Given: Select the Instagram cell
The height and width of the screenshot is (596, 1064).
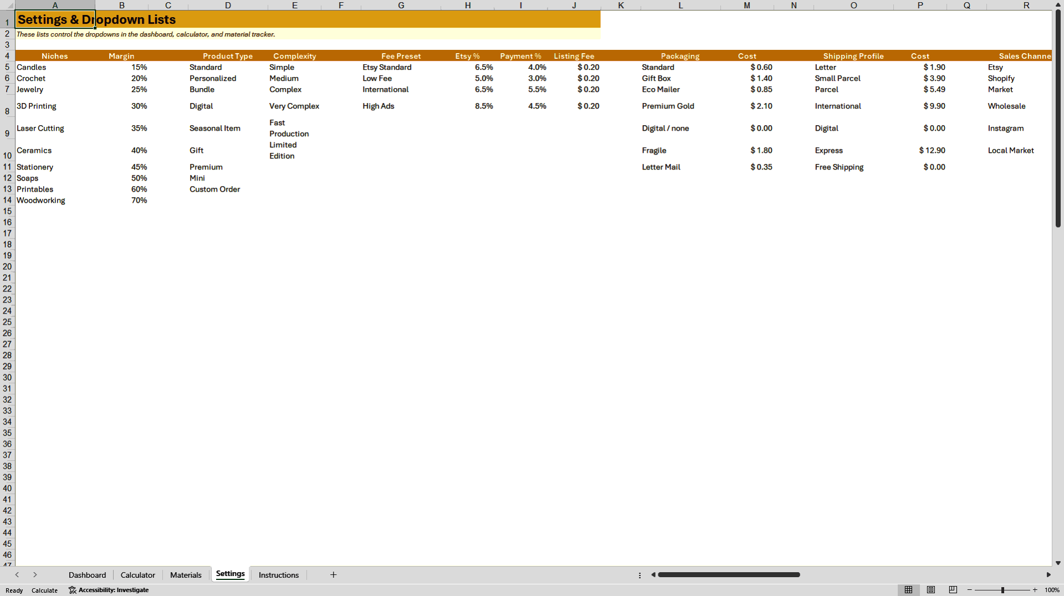Looking at the screenshot, I should (x=1019, y=128).
